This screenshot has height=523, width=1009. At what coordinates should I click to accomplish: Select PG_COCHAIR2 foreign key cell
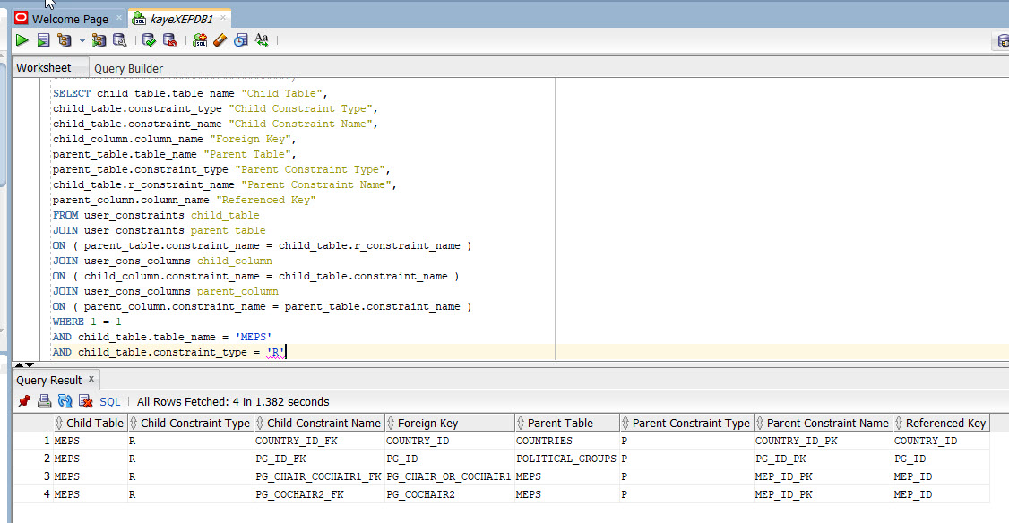449,494
